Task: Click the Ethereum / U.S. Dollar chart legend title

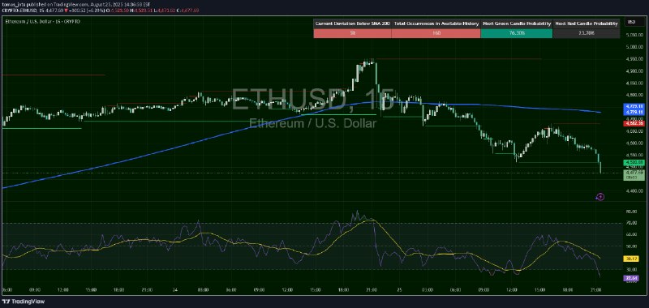Action: point(43,22)
